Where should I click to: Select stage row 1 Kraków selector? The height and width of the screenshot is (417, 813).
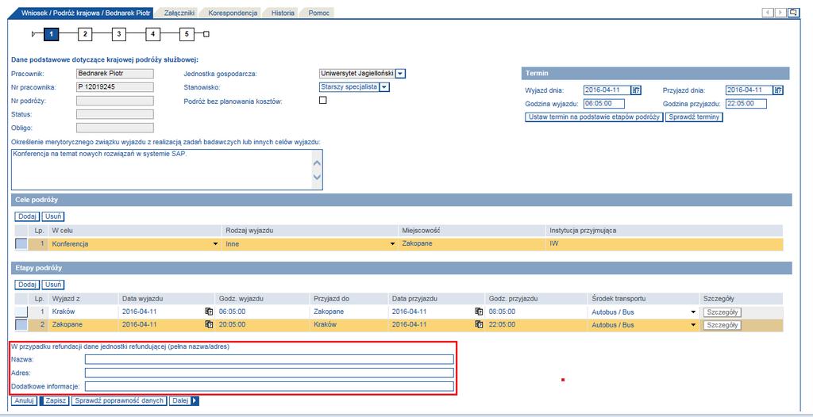tap(21, 312)
